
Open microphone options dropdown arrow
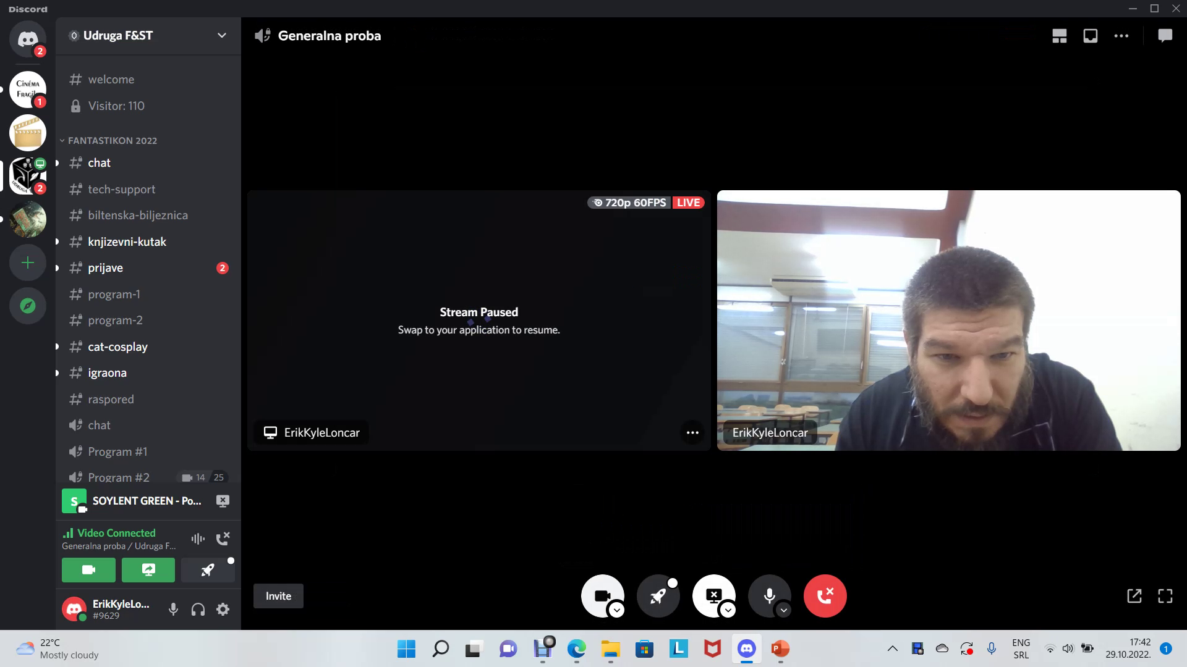pyautogui.click(x=784, y=610)
